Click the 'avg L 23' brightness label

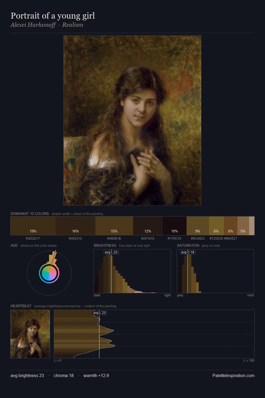111,252
